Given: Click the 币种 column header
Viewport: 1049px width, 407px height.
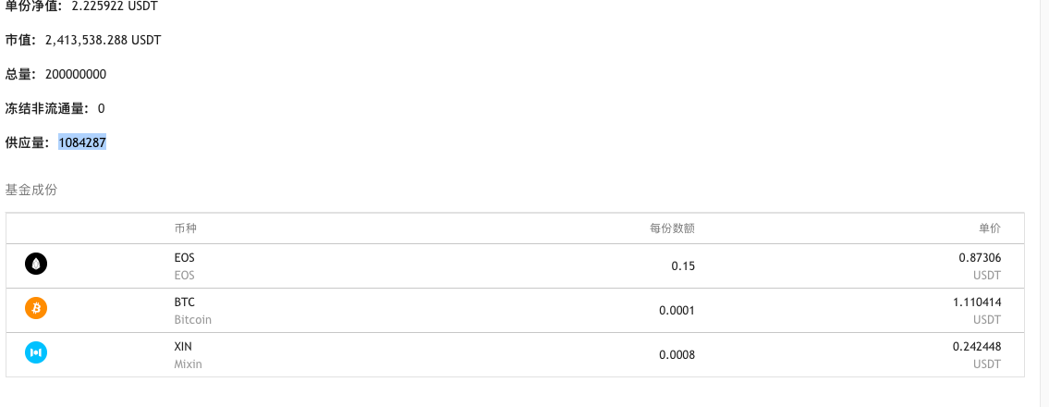Looking at the screenshot, I should click(x=185, y=228).
